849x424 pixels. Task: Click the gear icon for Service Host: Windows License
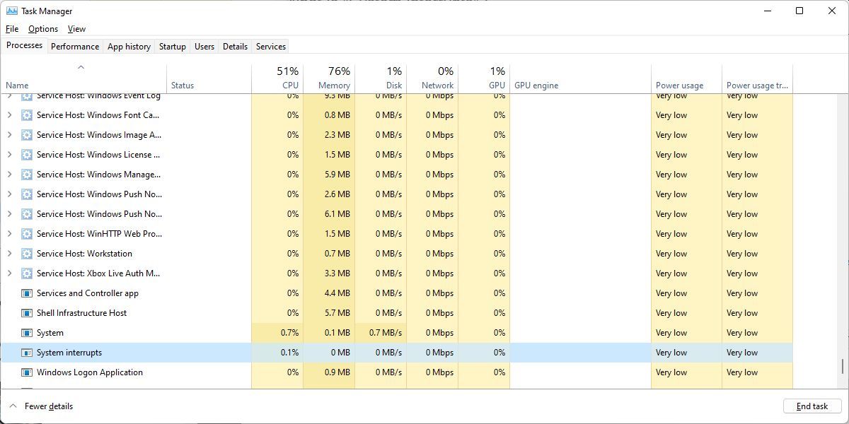(x=27, y=155)
